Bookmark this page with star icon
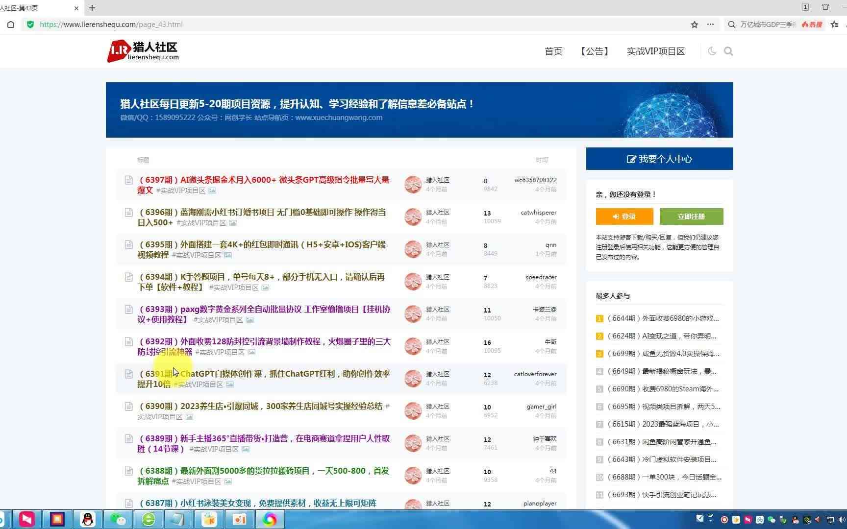 click(695, 24)
